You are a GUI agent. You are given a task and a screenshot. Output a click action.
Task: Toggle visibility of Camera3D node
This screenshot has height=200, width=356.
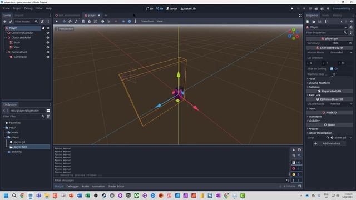[48, 57]
